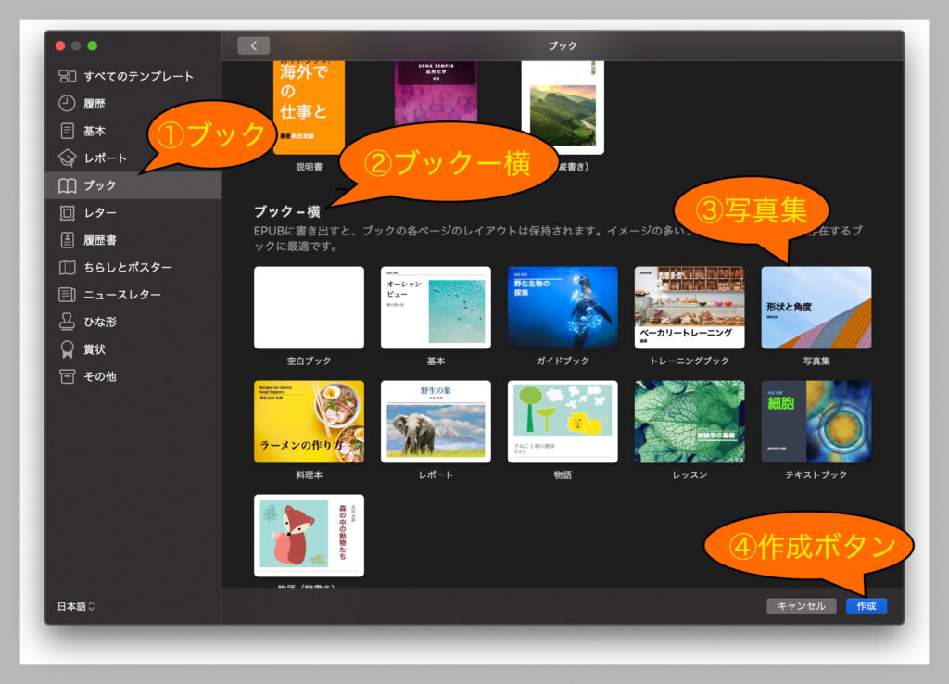949x684 pixels.
Task: Click the All Templates grid icon
Action: point(67,76)
